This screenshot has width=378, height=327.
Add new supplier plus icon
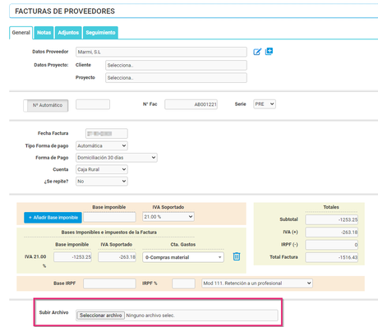tap(269, 51)
